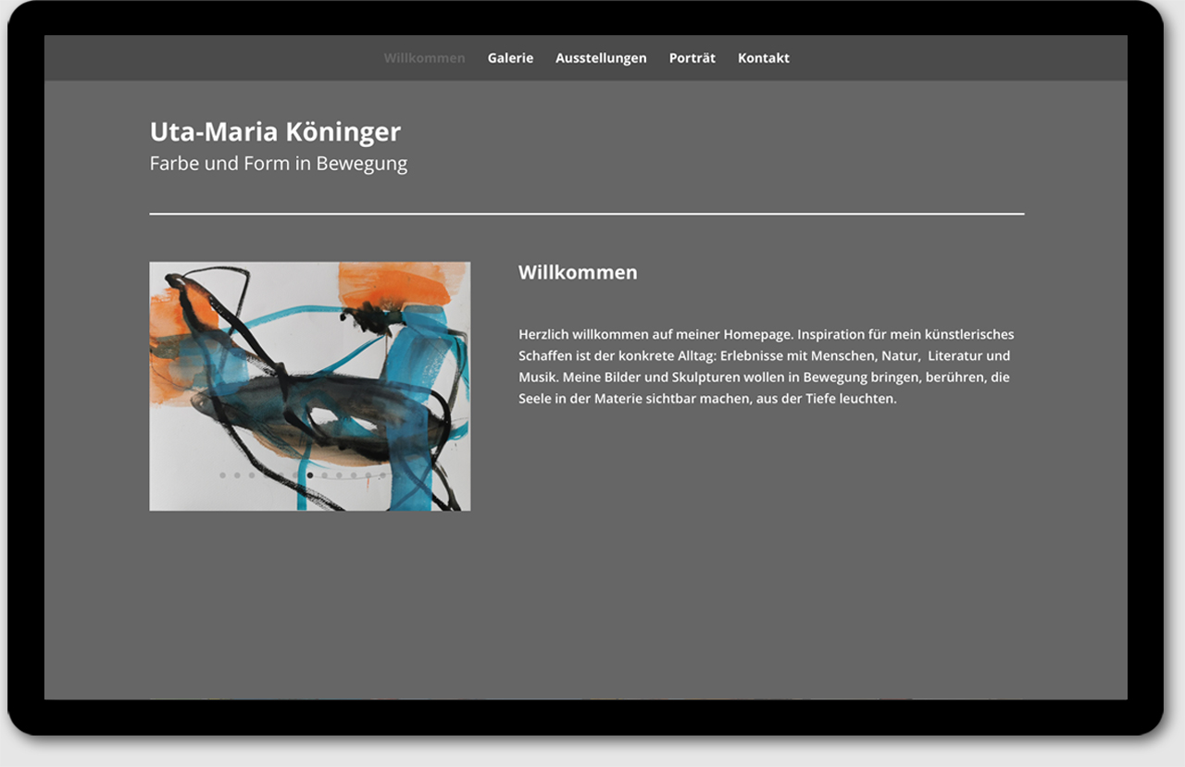Select Porträt in the top navigation

692,58
